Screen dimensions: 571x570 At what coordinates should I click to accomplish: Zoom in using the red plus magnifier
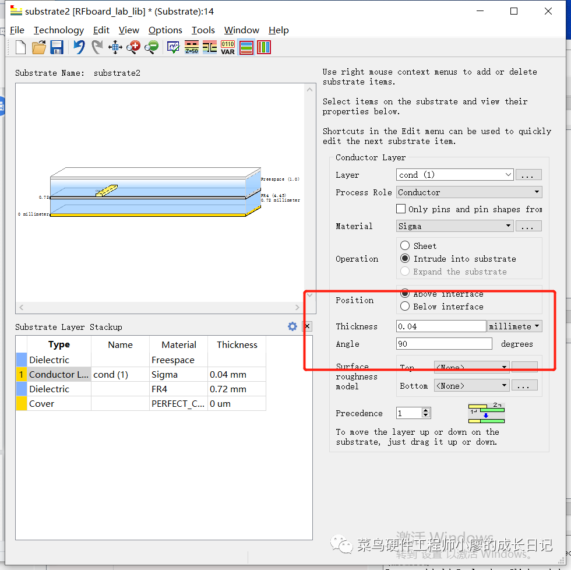click(133, 47)
